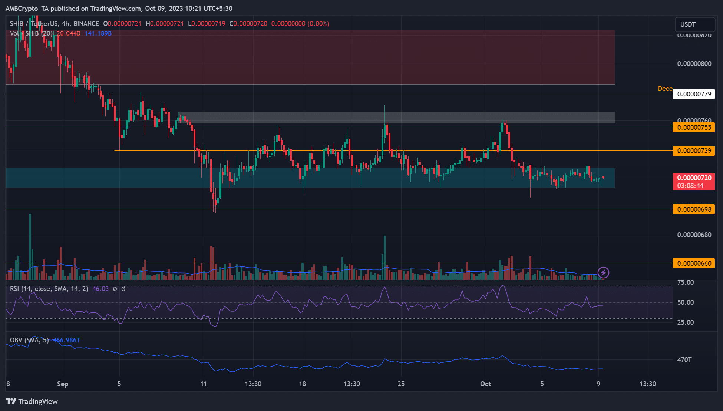Click the low value L0.00000719
723x411 pixels.
[x=207, y=24]
